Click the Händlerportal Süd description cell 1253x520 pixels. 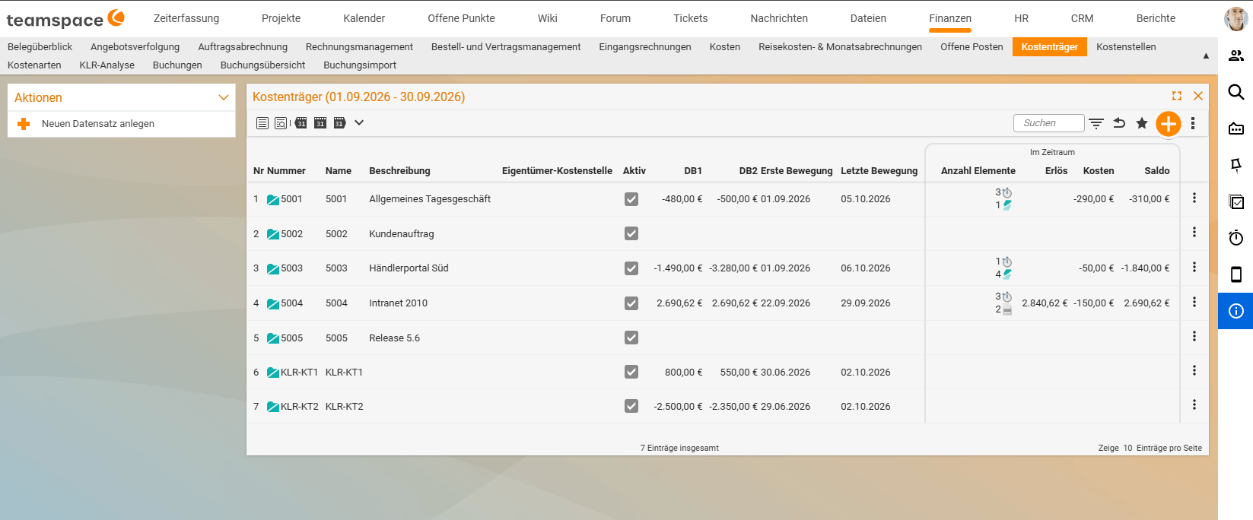tap(409, 268)
